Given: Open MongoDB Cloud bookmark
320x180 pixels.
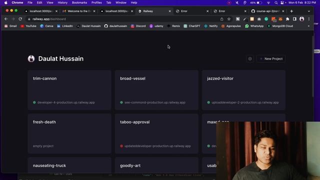Looking at the screenshot, I should (x=280, y=26).
